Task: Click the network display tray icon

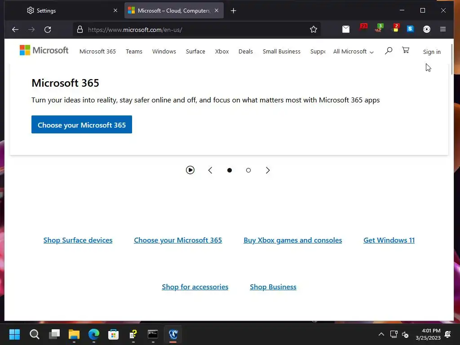Action: click(394, 334)
